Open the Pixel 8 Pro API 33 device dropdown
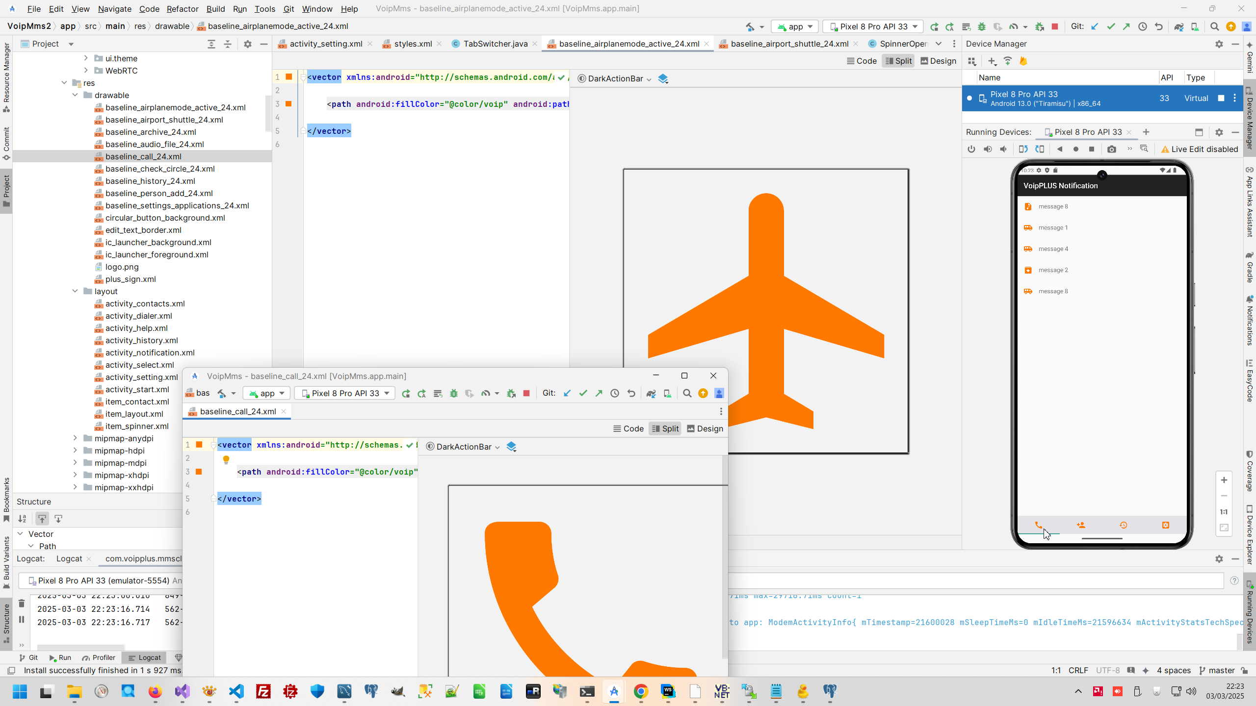This screenshot has height=706, width=1256. (873, 26)
